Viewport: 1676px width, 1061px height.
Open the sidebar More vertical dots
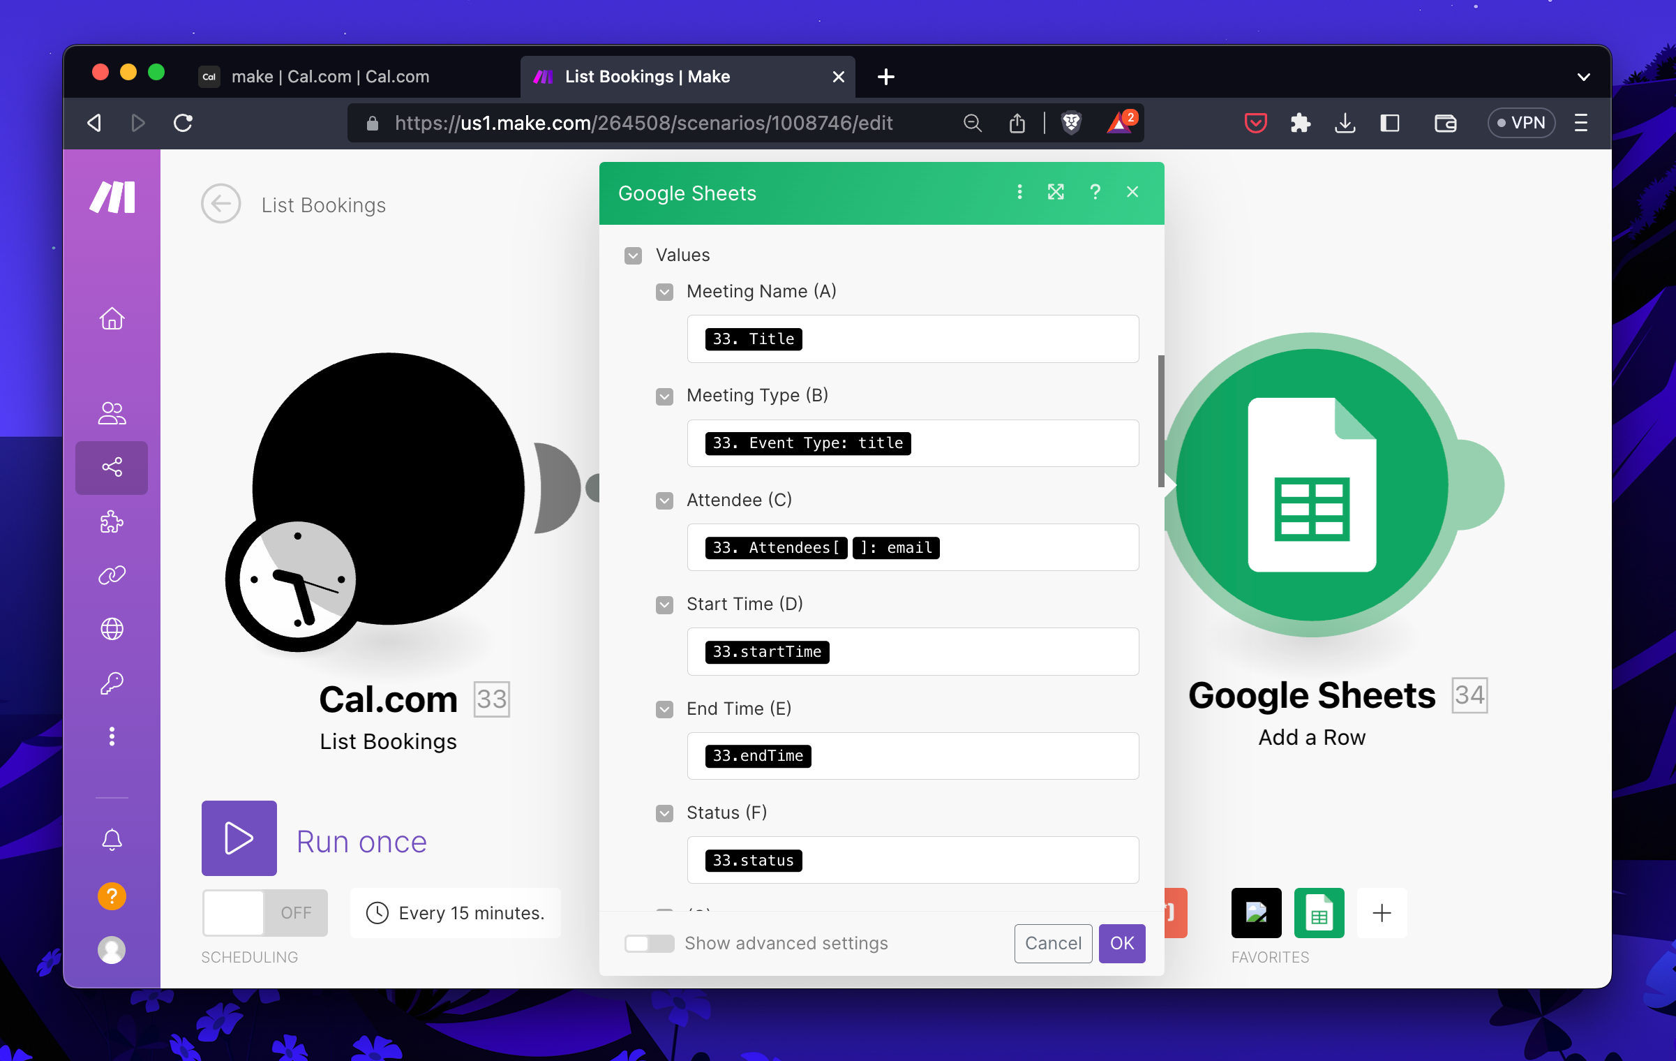pyautogui.click(x=112, y=736)
